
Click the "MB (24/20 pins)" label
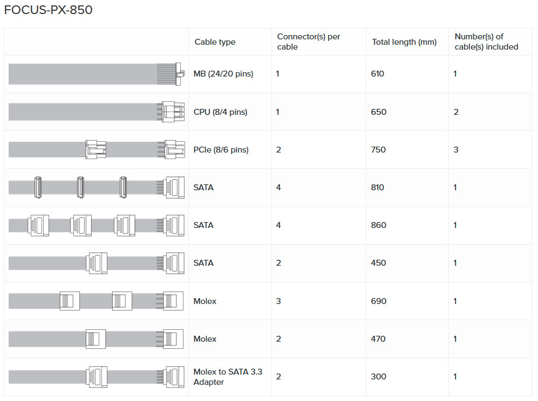click(223, 74)
